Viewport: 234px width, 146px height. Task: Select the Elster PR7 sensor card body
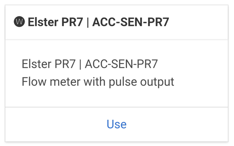coord(117,73)
